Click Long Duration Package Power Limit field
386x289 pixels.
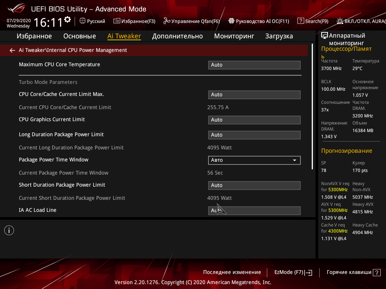coord(254,135)
